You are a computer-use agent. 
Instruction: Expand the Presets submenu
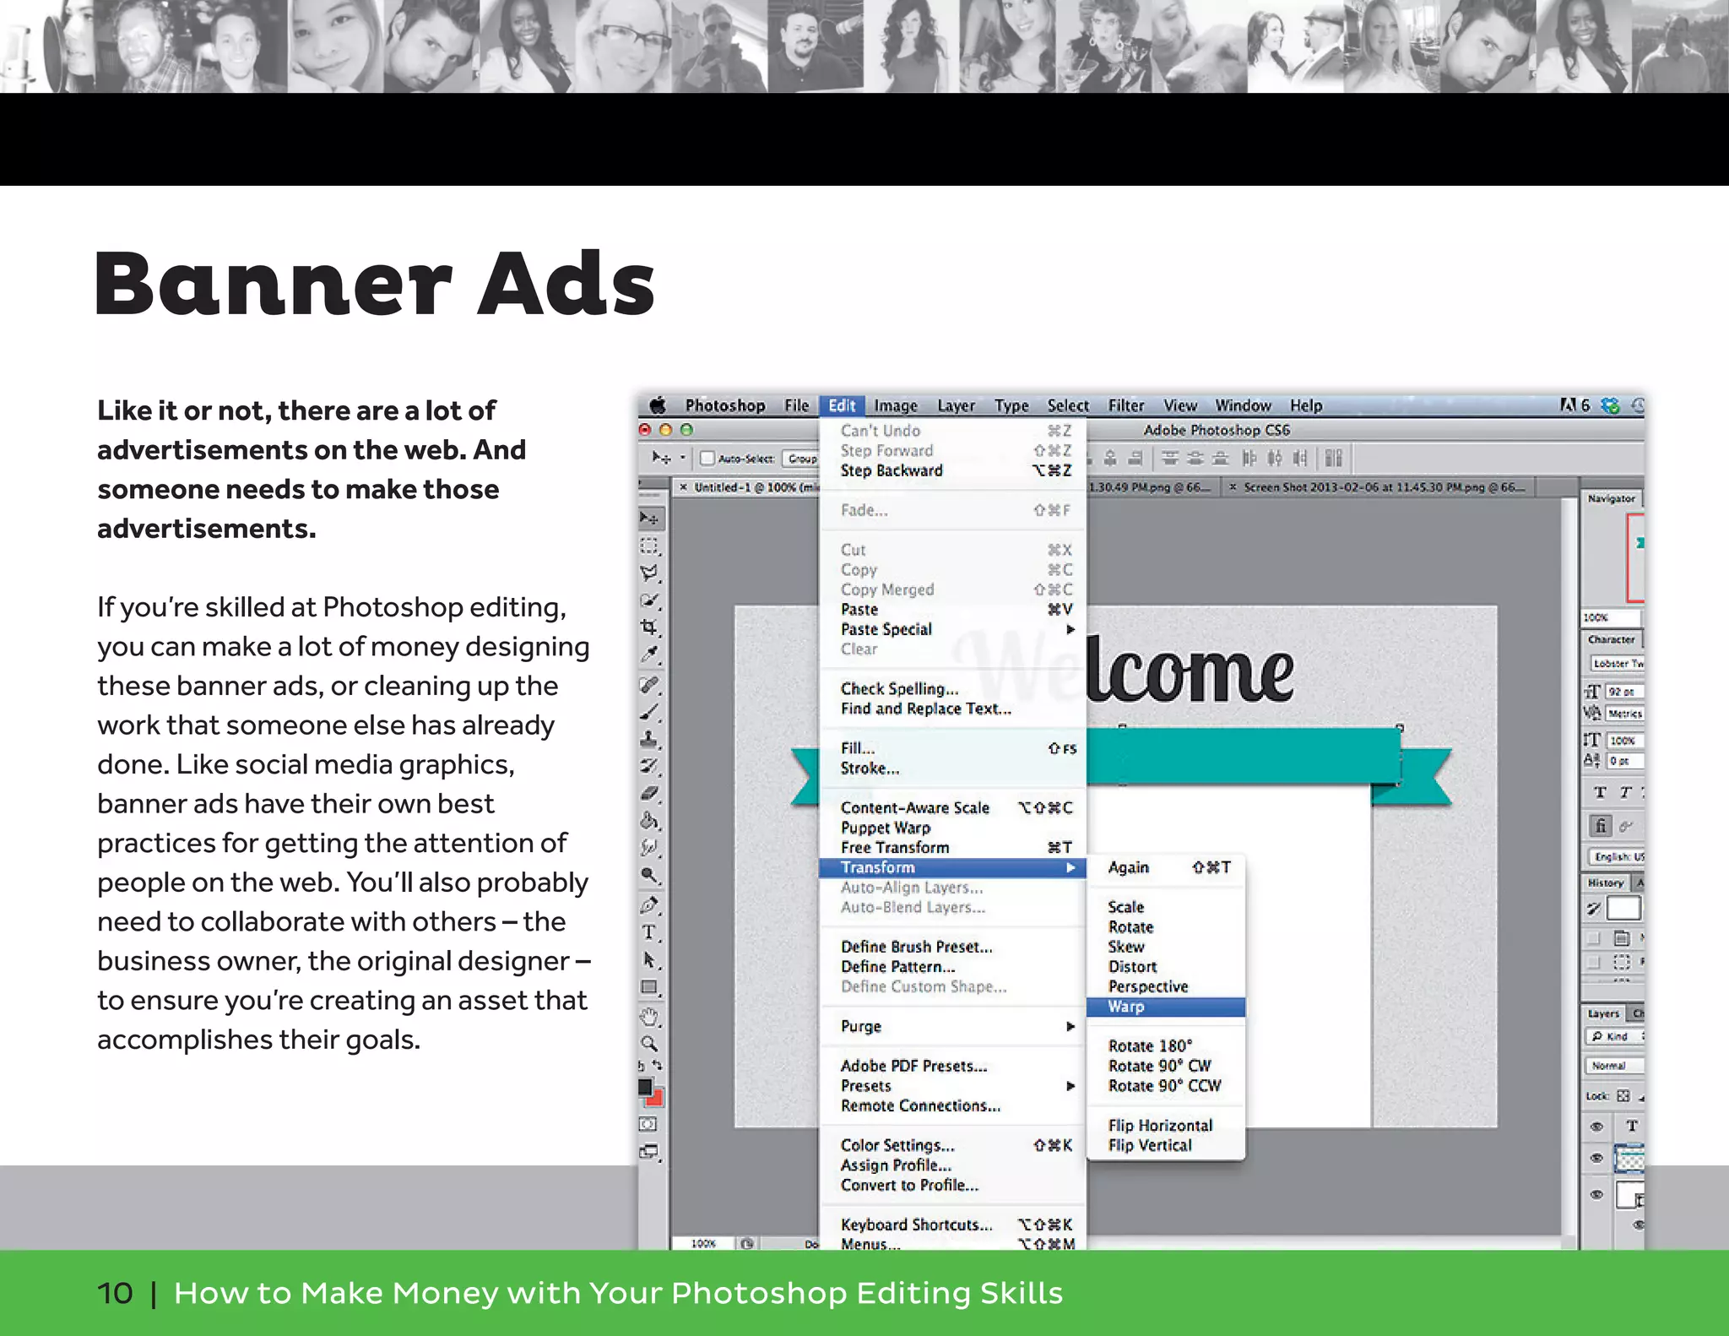coord(952,1086)
